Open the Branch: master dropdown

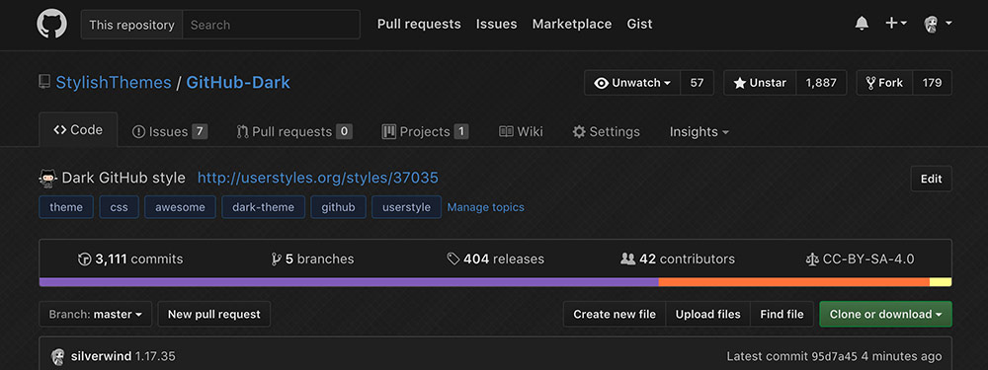[96, 314]
